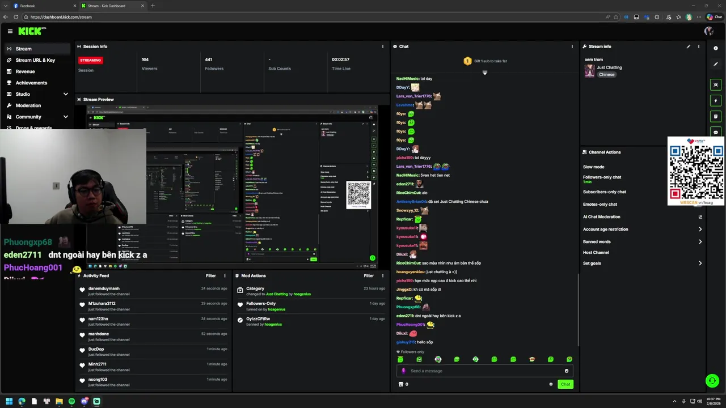Click the green-outlined note icon in the right rail
This screenshot has height=408, width=726.
pyautogui.click(x=716, y=116)
